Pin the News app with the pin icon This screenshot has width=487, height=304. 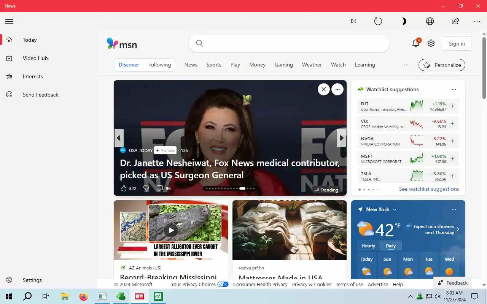point(353,21)
